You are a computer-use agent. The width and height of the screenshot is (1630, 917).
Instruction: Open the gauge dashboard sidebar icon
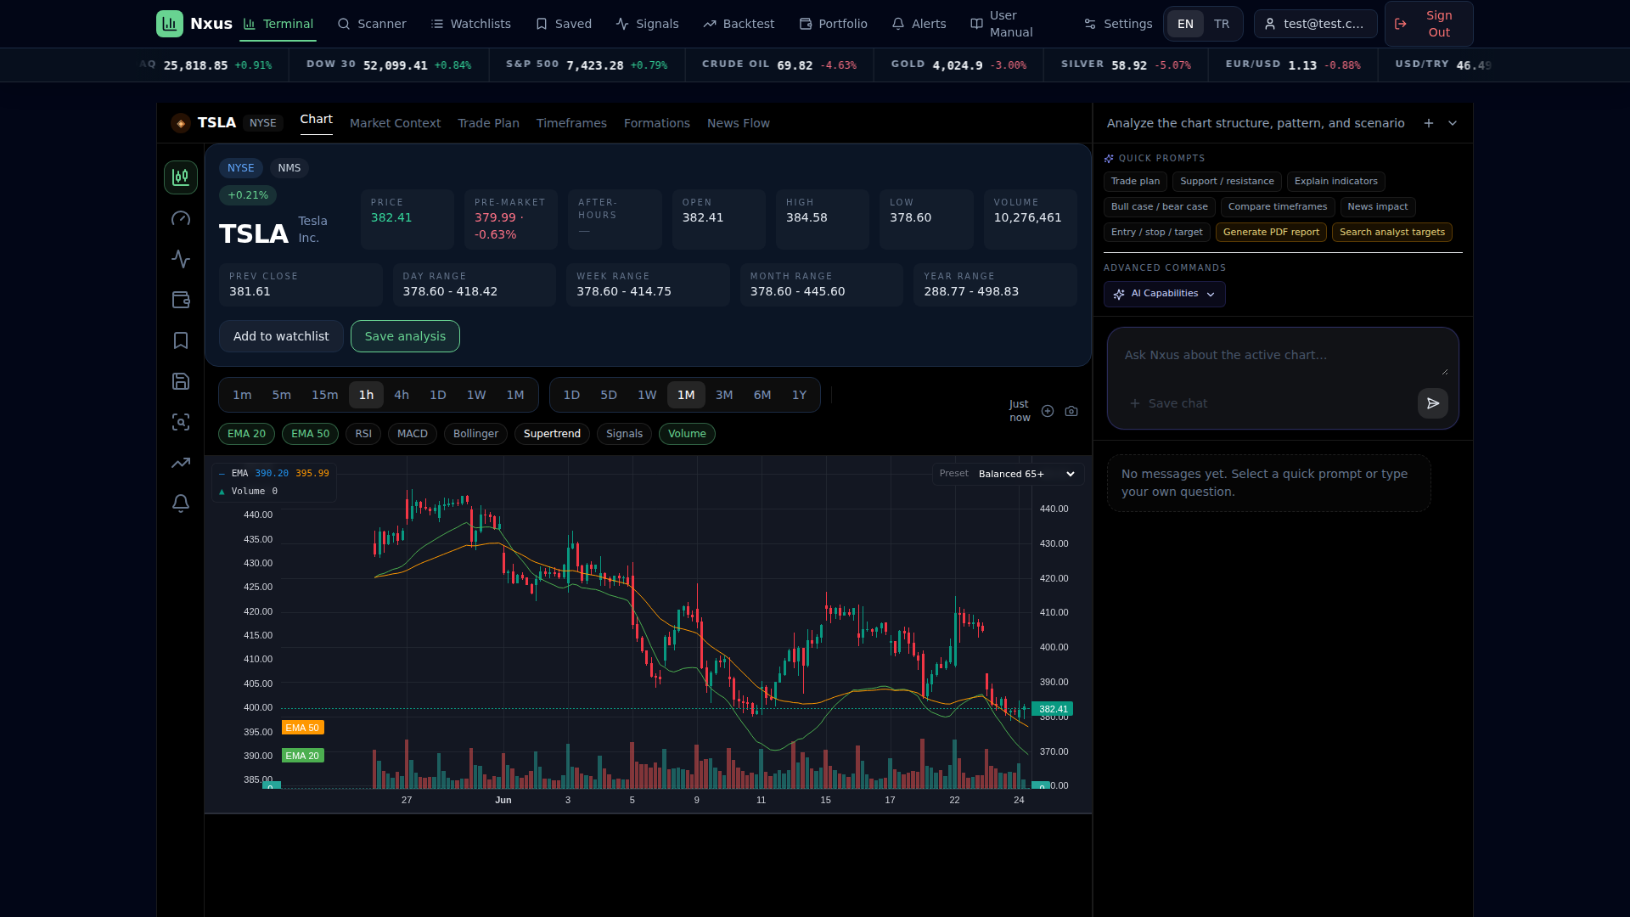click(181, 218)
